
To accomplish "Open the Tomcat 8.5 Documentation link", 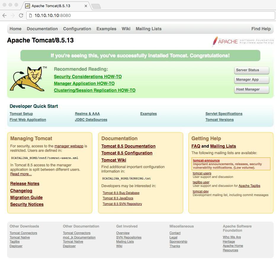I will point(128,146).
